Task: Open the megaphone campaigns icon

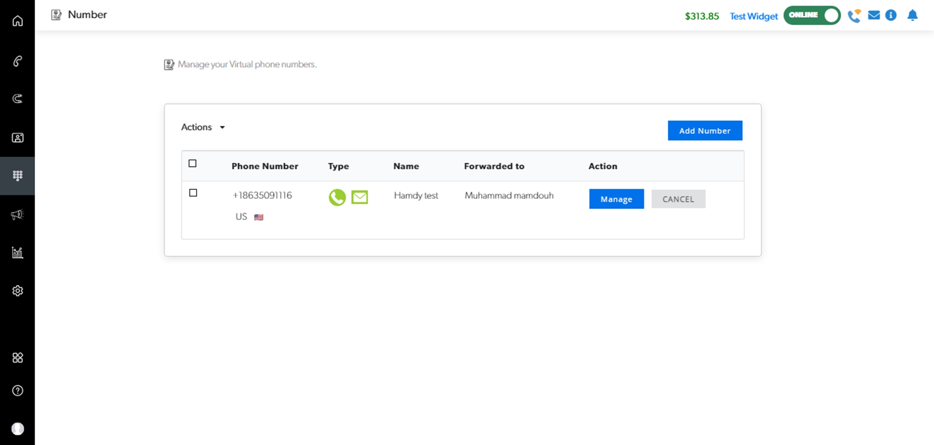Action: [x=17, y=215]
